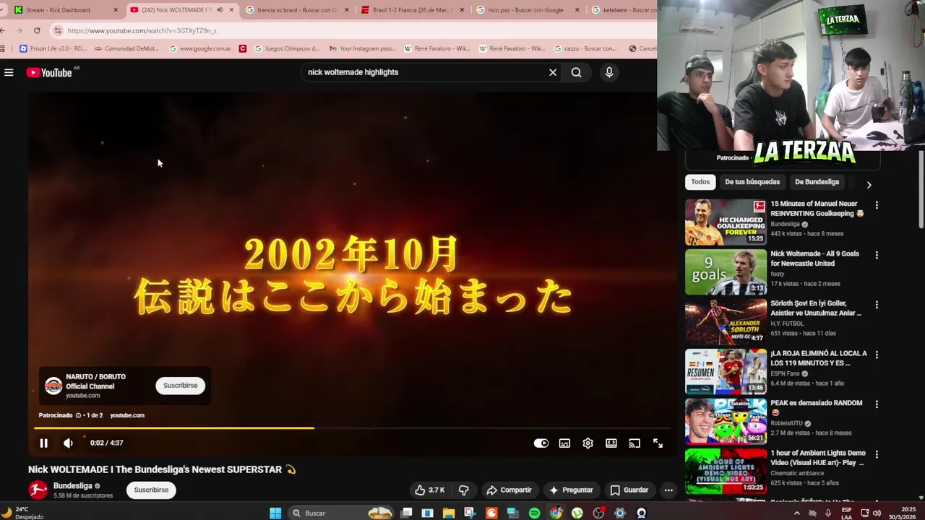Reload the page
Image resolution: width=925 pixels, height=520 pixels.
point(37,30)
